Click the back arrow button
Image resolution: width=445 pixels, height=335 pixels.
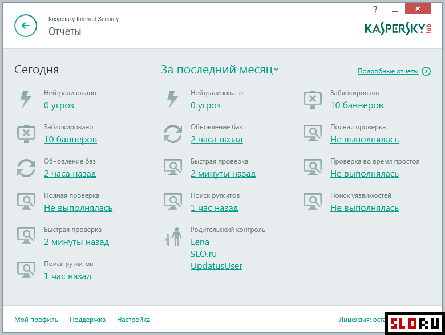26,26
